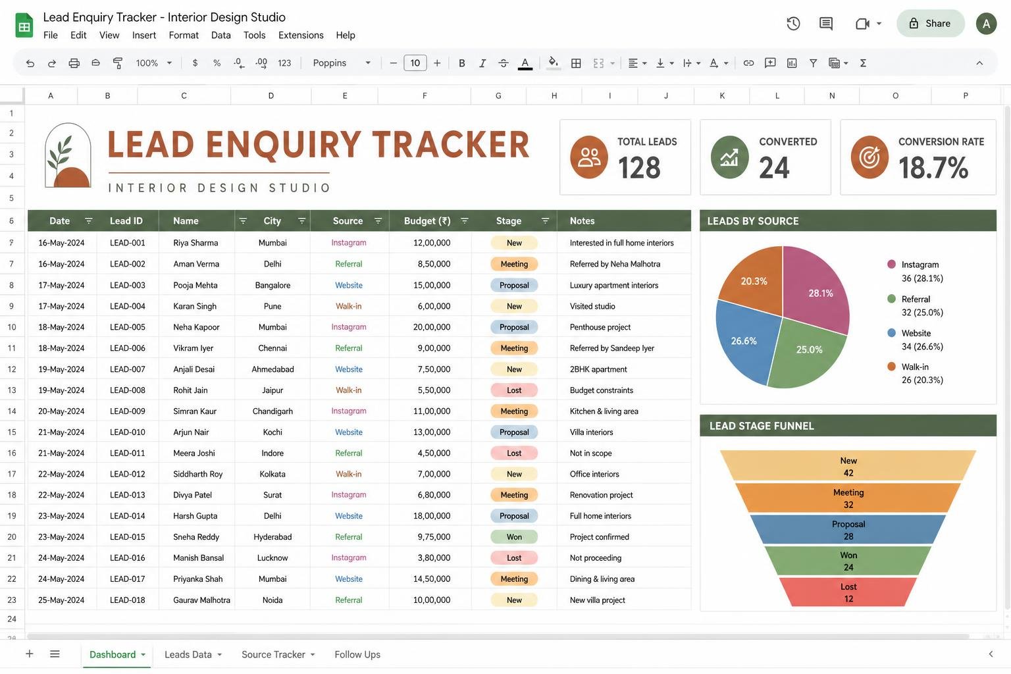Open the Insert menu
1011x674 pixels.
point(144,35)
